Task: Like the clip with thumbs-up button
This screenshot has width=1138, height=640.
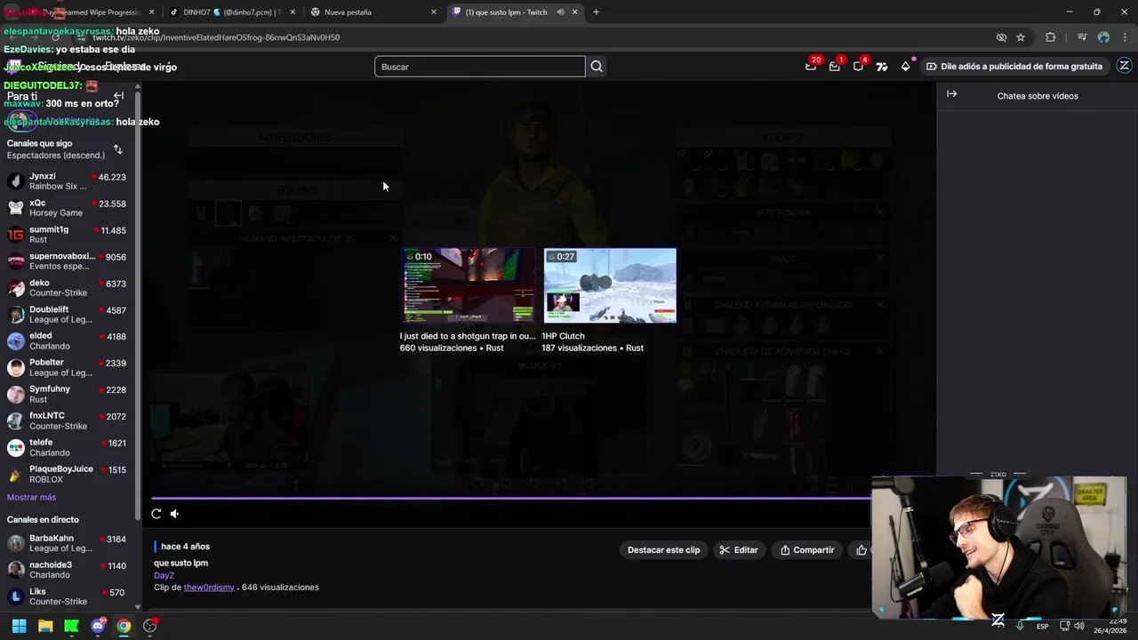Action: 861,550
